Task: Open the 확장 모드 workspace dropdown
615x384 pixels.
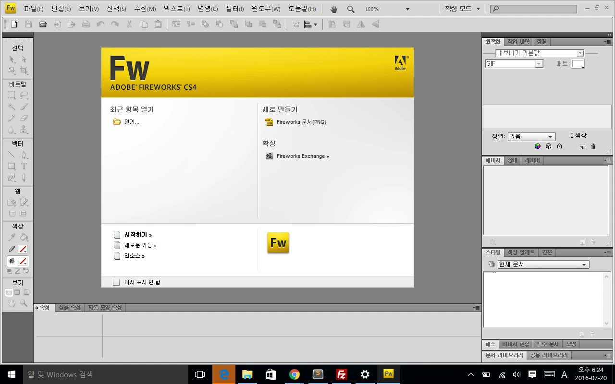Action: point(462,9)
